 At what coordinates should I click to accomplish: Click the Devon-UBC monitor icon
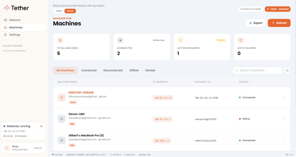click(62, 119)
